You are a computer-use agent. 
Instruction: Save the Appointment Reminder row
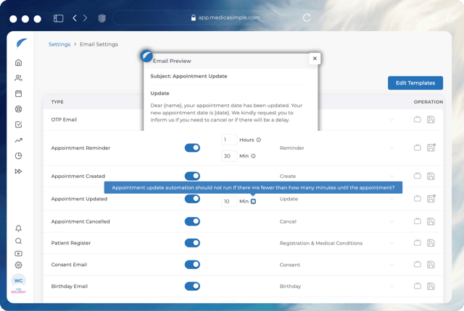coord(431,148)
